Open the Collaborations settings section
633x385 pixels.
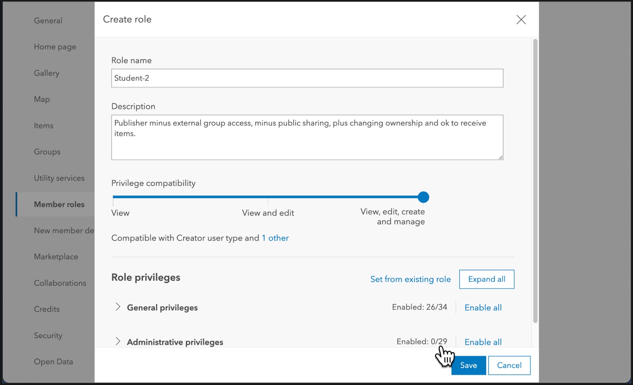click(x=60, y=283)
